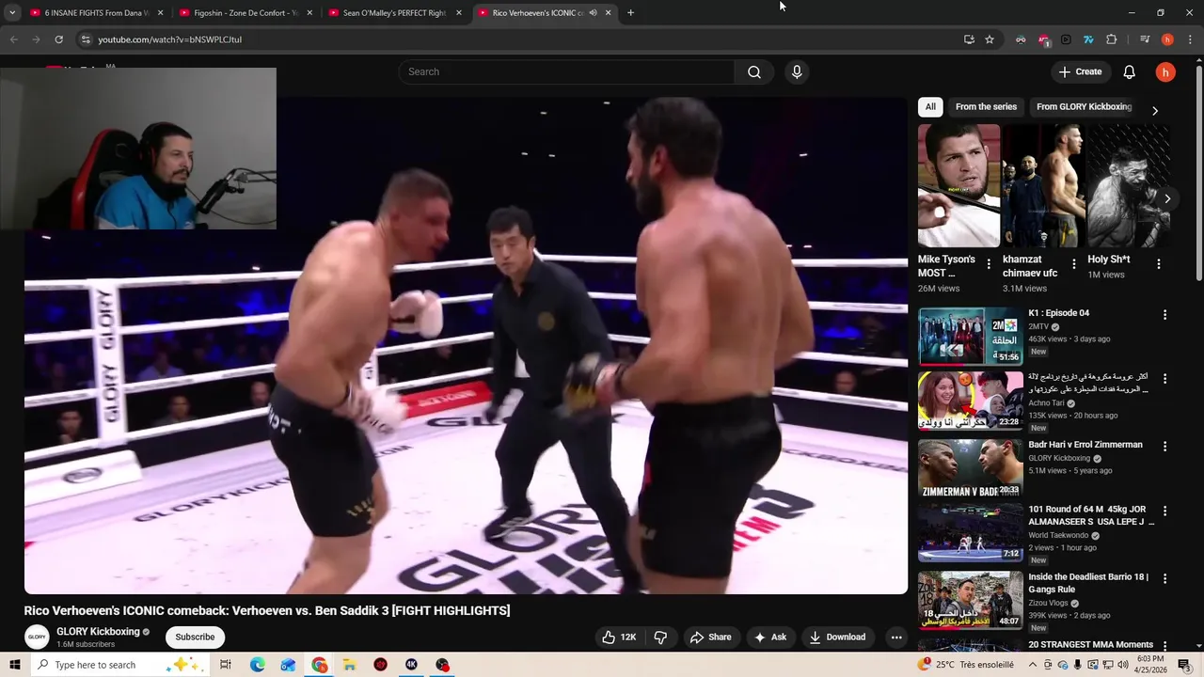Viewport: 1204px width, 677px height.
Task: Start voice search with microphone icon
Action: [x=797, y=71]
